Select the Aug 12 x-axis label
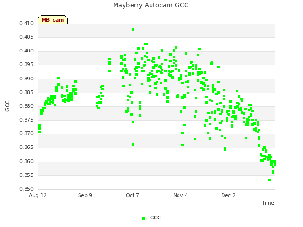Viewport: 303px width, 227px height. 38,195
